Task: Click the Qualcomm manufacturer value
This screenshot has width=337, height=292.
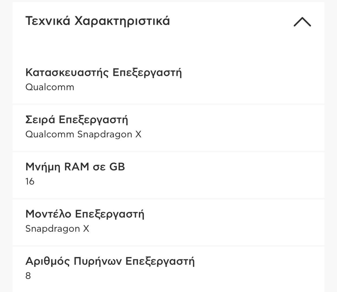Action: [50, 87]
